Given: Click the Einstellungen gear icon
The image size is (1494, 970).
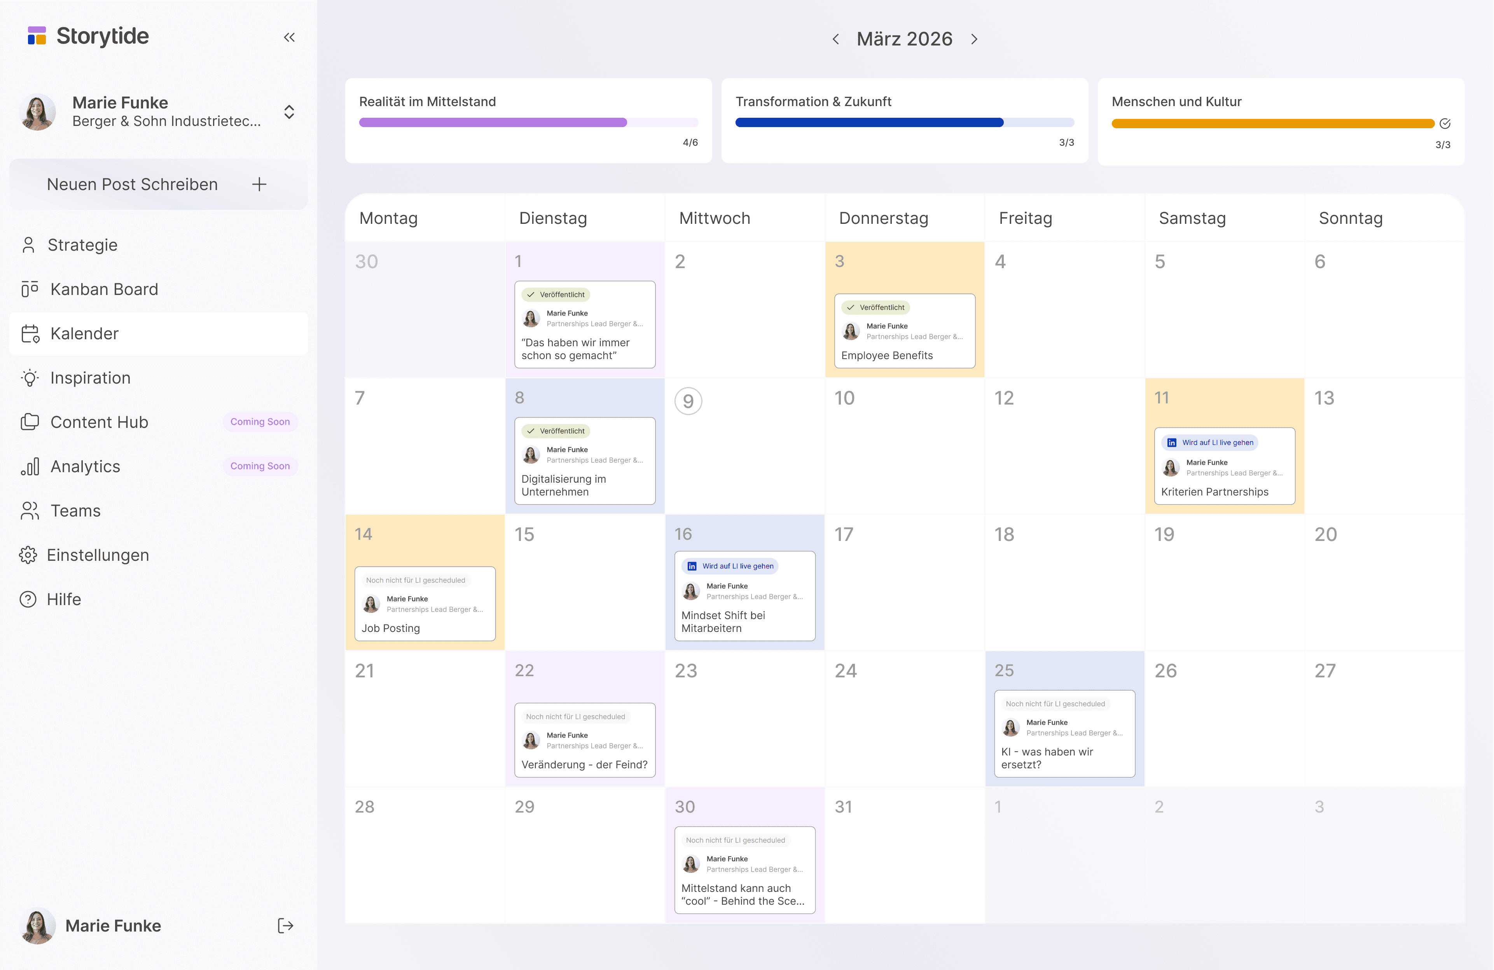Looking at the screenshot, I should [28, 555].
